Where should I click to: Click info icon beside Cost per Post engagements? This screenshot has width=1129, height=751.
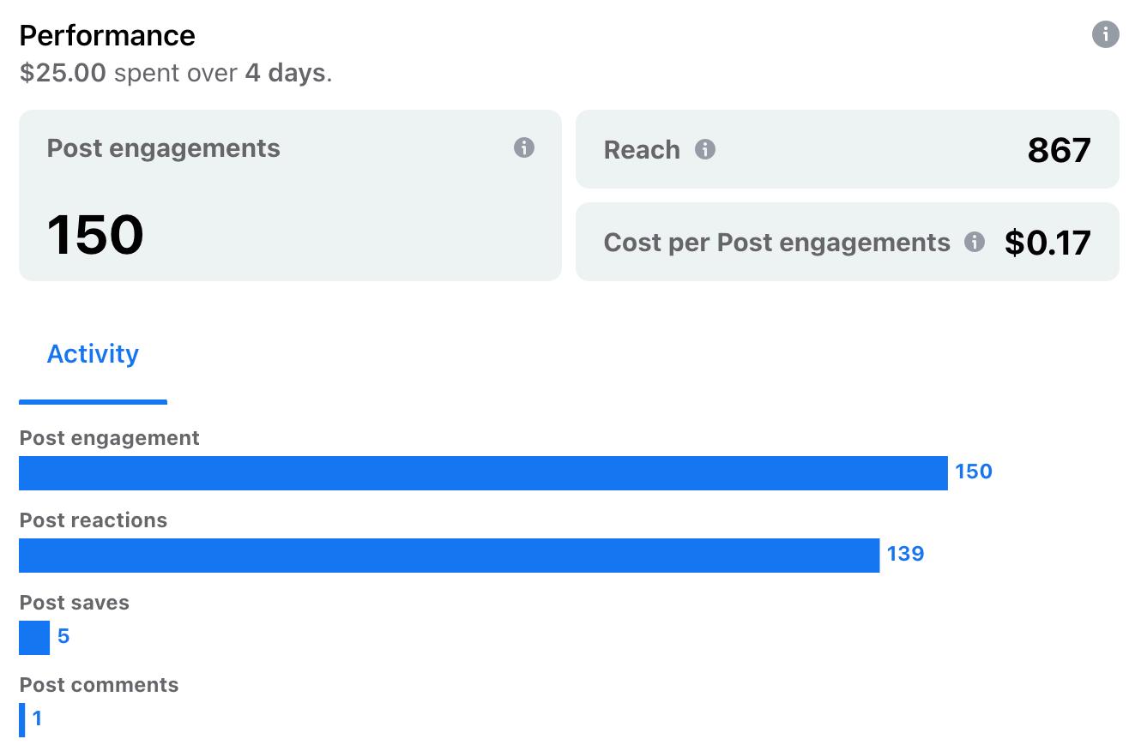pyautogui.click(x=975, y=242)
